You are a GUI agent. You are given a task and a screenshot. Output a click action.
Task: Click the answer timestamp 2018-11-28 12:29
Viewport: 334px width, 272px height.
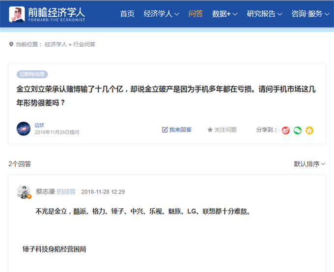coord(103,192)
